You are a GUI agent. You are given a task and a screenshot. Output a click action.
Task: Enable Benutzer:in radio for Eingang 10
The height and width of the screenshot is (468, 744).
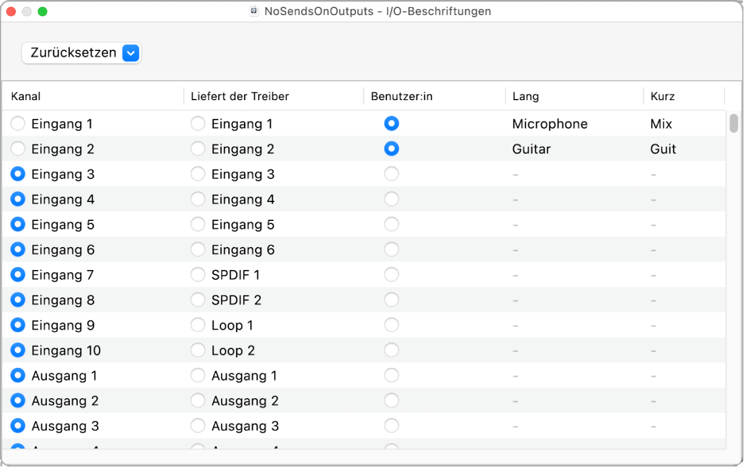click(391, 350)
